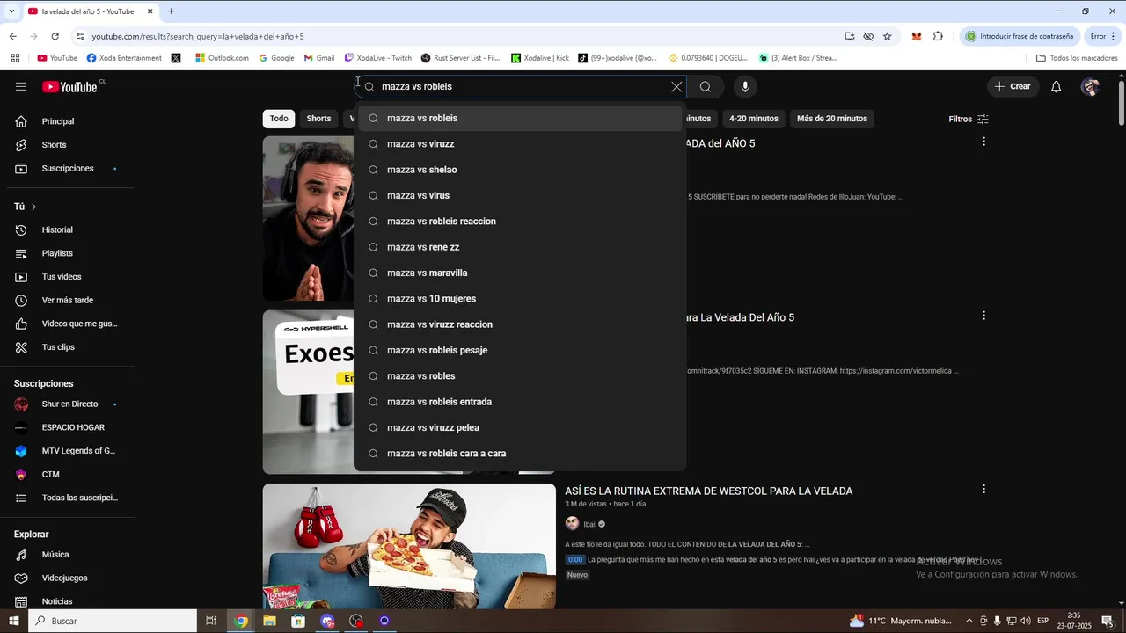
Task: Open the Shur en Directo channel
Action: (70, 404)
